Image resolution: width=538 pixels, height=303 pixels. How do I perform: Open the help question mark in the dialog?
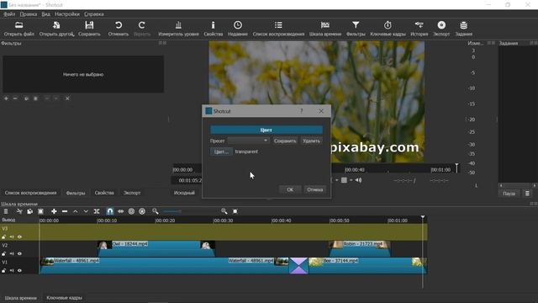tap(301, 111)
